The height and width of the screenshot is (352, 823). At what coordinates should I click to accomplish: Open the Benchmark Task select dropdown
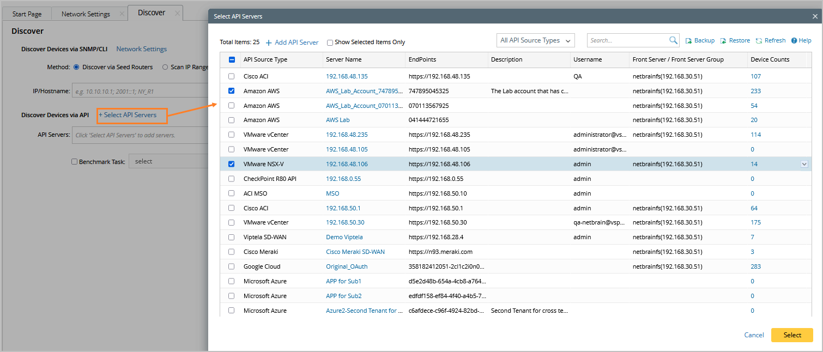pyautogui.click(x=169, y=161)
